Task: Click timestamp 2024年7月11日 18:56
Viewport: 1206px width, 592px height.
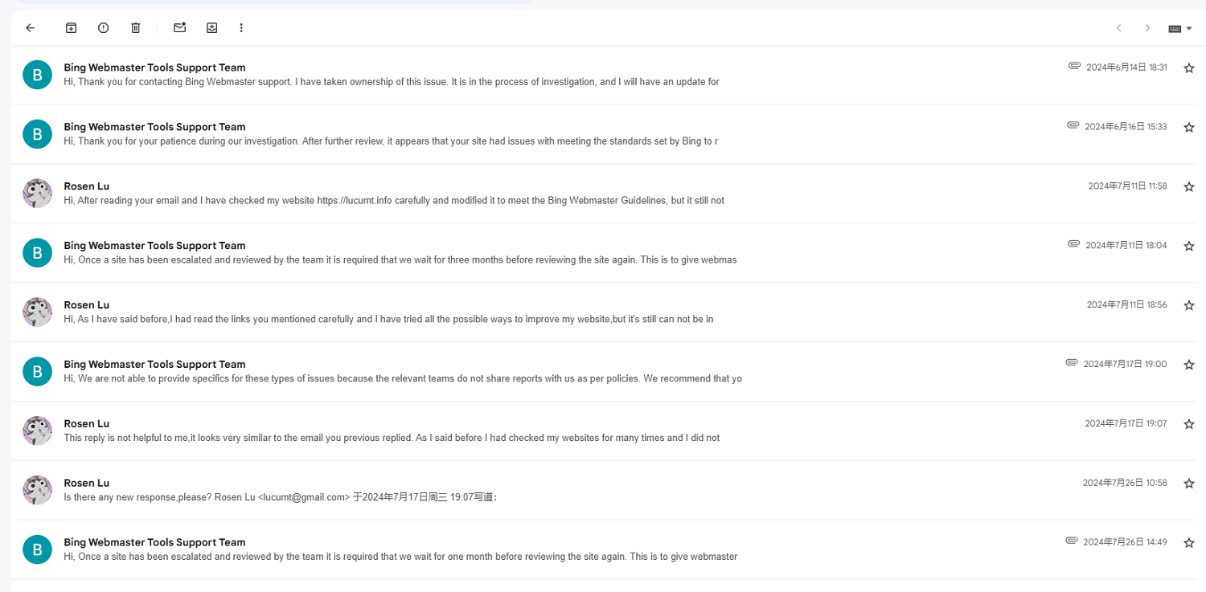Action: coord(1126,305)
